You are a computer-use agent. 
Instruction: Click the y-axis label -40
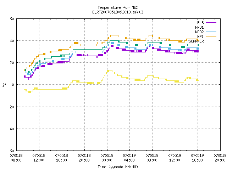coord(11,129)
